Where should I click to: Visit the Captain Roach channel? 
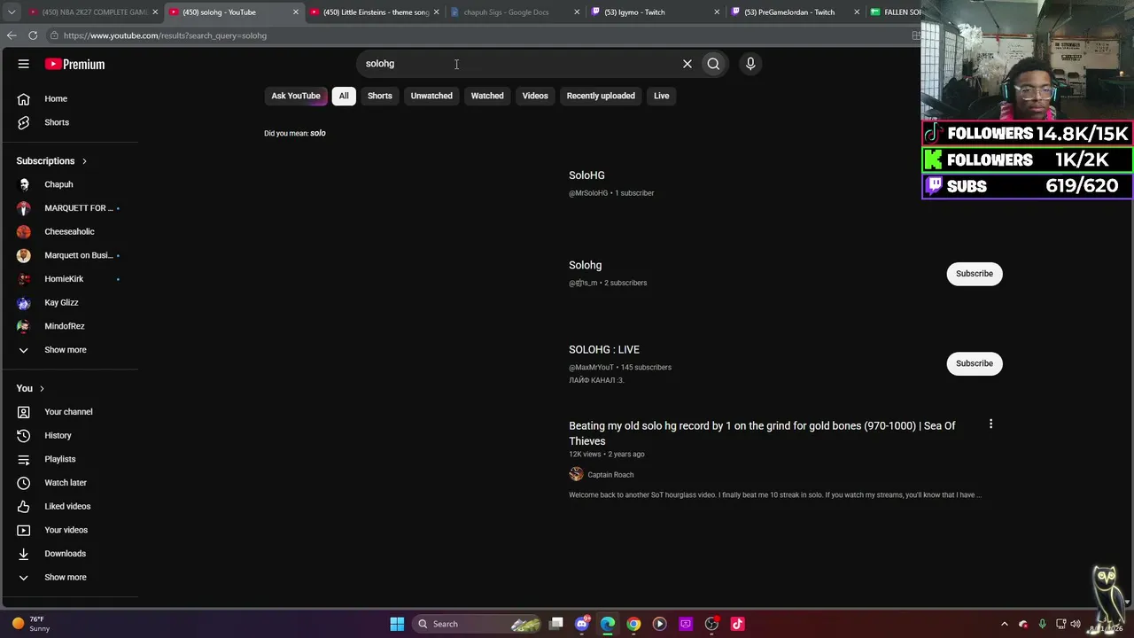tap(610, 475)
